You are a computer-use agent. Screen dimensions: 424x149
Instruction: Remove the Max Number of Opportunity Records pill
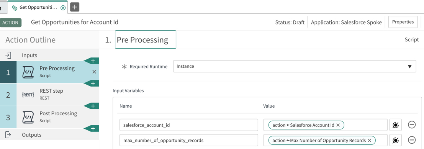[x=370, y=140]
